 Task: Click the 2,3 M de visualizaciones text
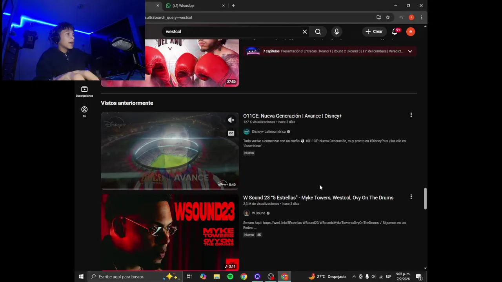tap(261, 204)
